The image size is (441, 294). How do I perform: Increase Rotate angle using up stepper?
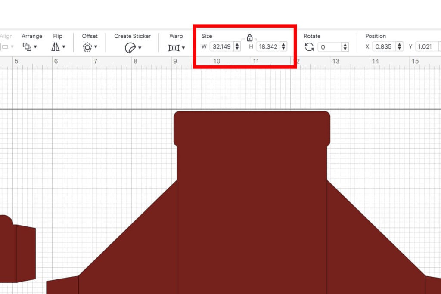345,44
